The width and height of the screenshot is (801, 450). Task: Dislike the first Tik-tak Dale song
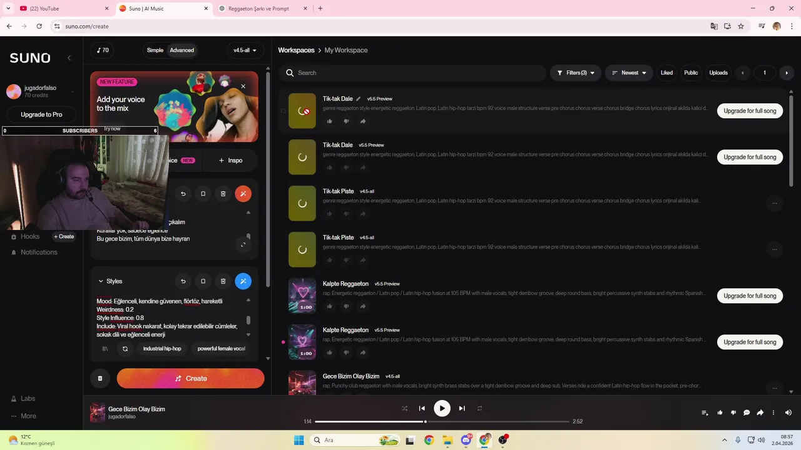[x=346, y=121]
